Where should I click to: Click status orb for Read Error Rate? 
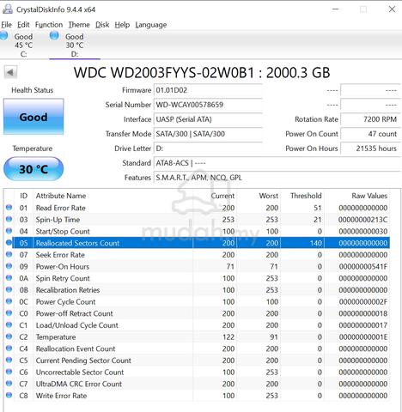pyautogui.click(x=9, y=207)
